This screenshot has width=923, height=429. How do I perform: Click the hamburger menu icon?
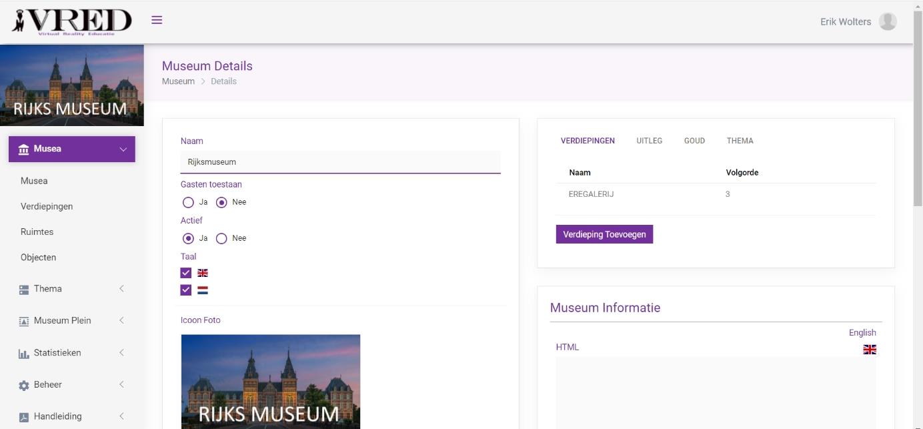pos(157,20)
